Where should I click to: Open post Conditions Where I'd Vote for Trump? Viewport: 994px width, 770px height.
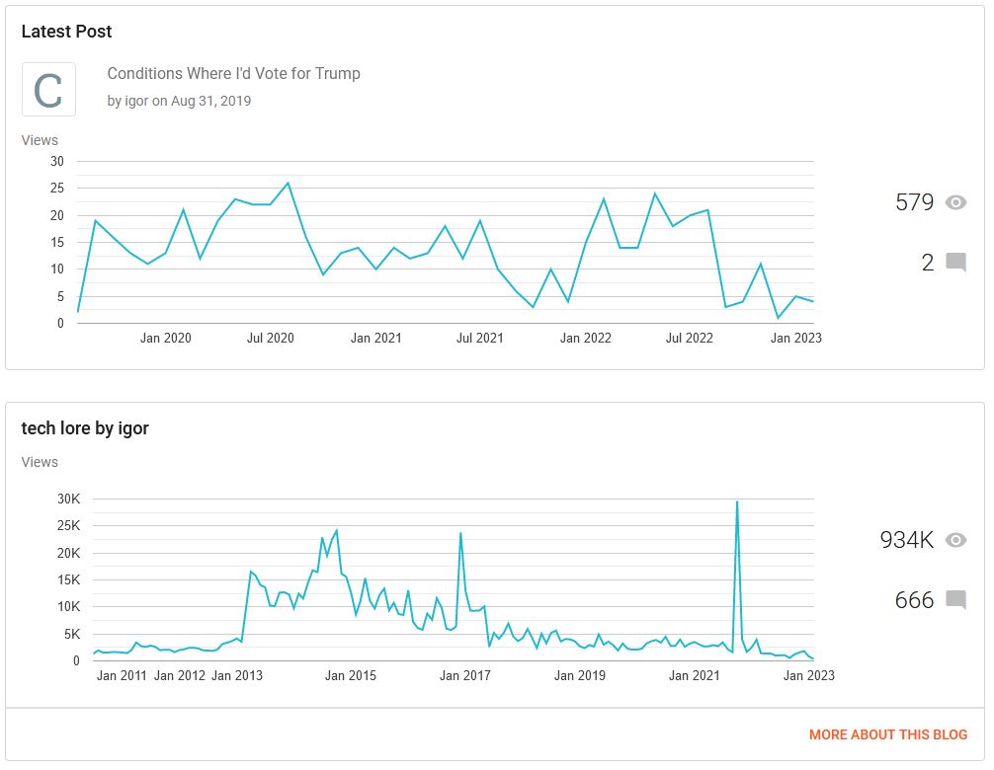[233, 73]
